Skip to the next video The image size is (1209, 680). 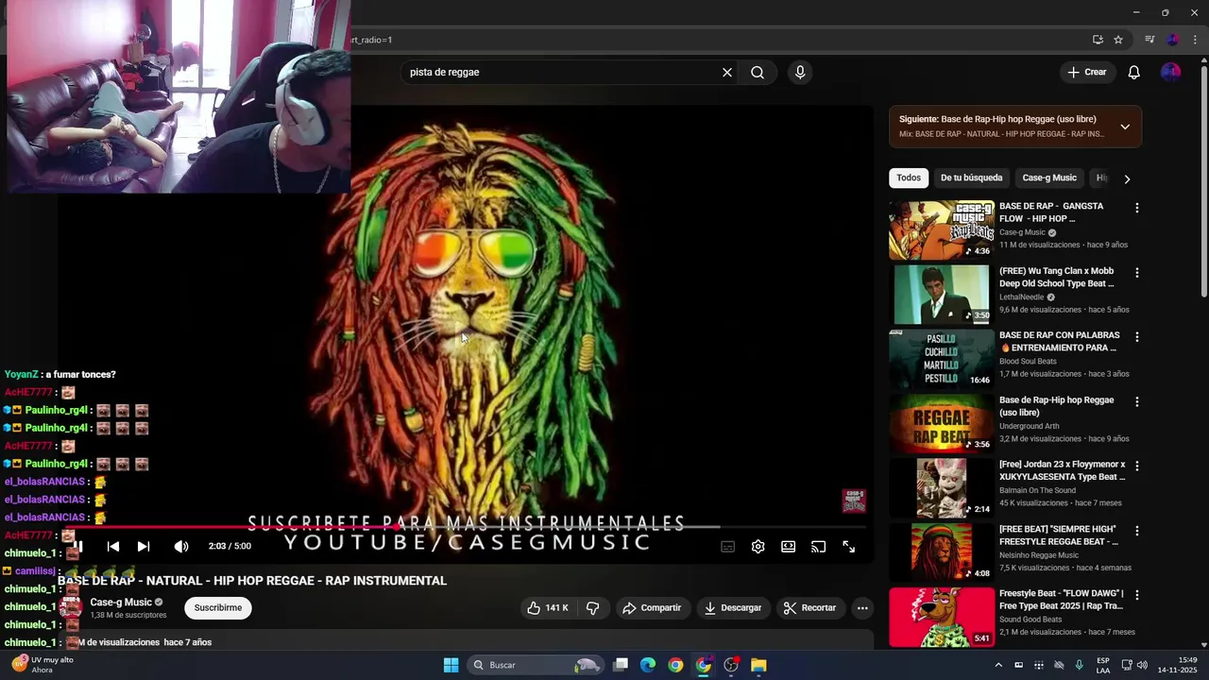(x=144, y=547)
